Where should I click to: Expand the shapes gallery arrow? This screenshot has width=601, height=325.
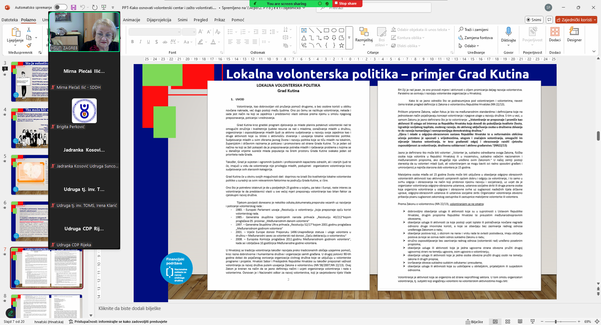tap(349, 37)
